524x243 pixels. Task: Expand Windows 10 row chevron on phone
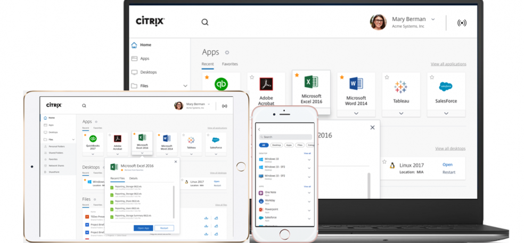click(x=309, y=160)
